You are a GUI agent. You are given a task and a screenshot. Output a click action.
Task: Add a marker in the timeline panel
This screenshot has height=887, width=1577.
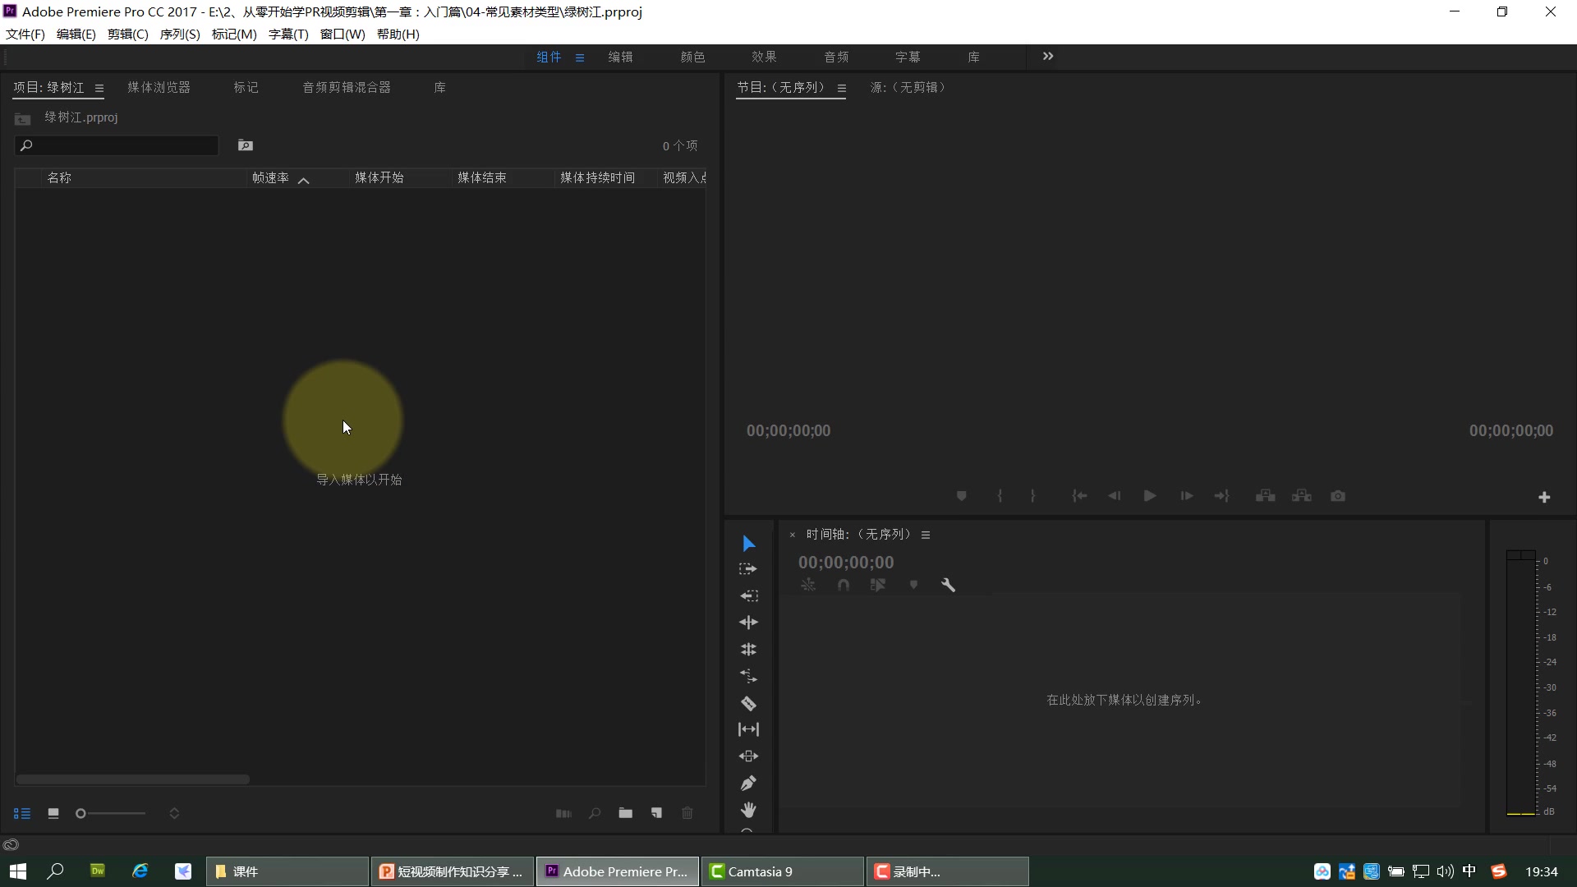(x=913, y=585)
